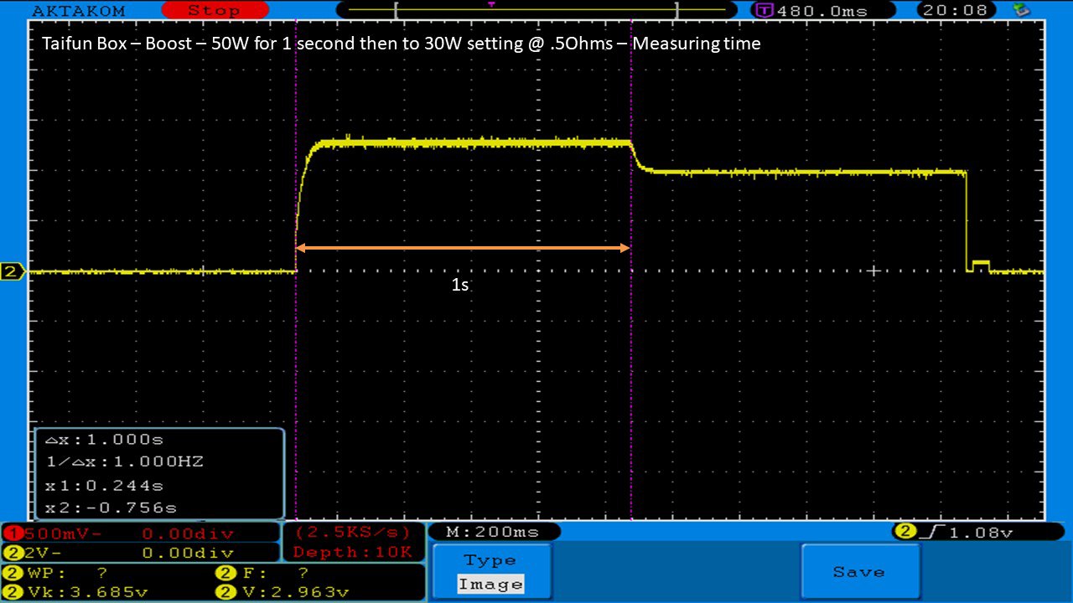Click the magenta trigger marker on position bar
Image resolution: width=1073 pixels, height=603 pixels.
tap(491, 5)
